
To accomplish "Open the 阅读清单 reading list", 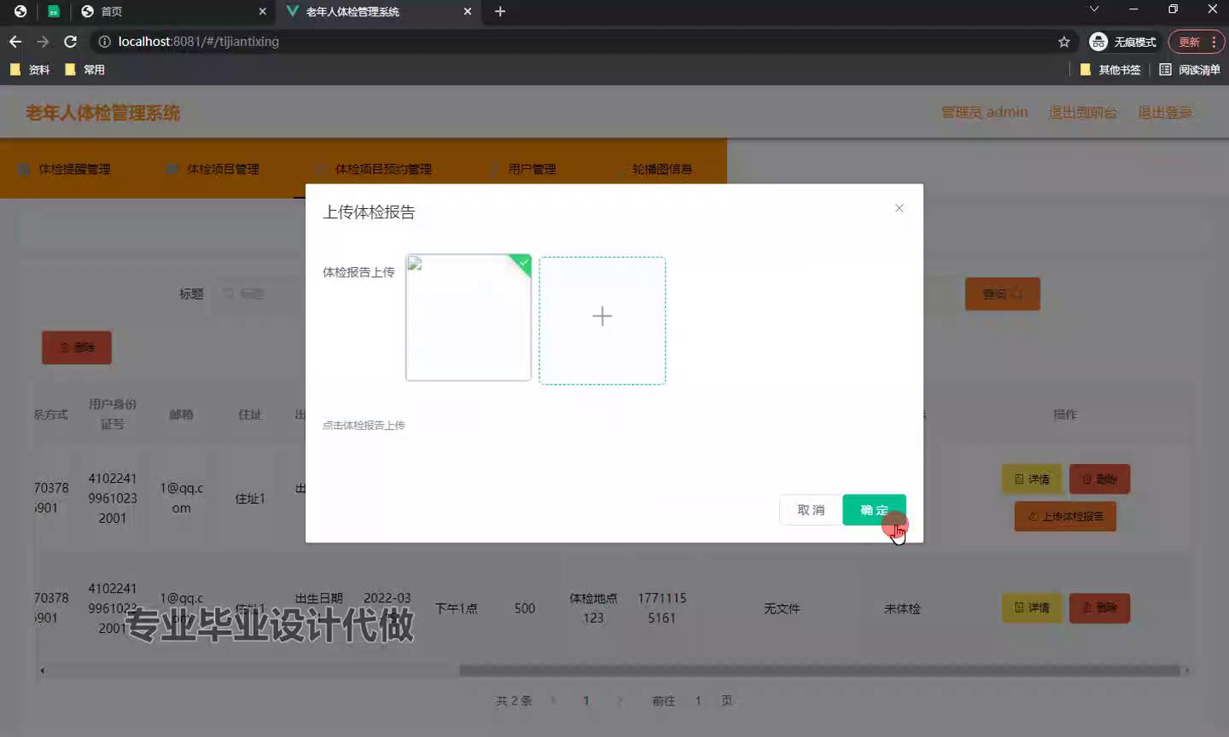I will [1190, 70].
